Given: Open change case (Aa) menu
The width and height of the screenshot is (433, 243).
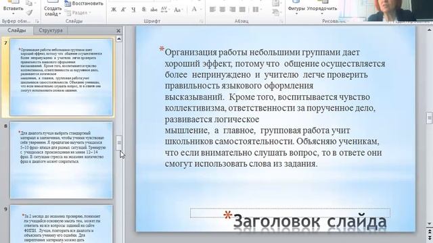Looking at the screenshot, I should tap(178, 9).
